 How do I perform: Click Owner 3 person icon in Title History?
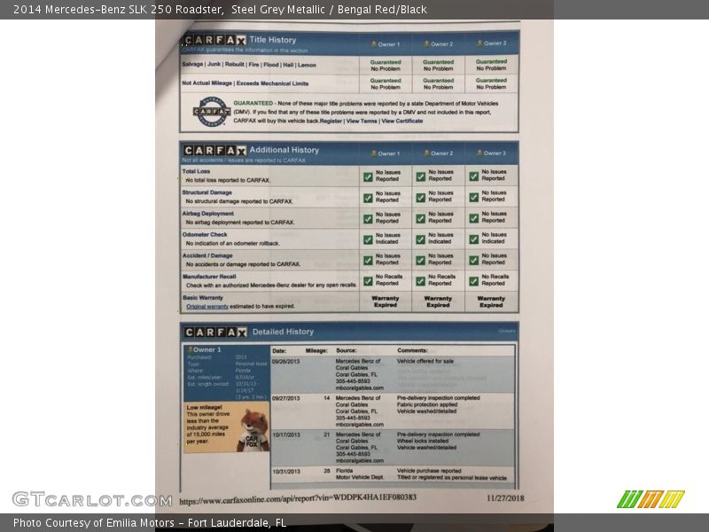coord(479,43)
